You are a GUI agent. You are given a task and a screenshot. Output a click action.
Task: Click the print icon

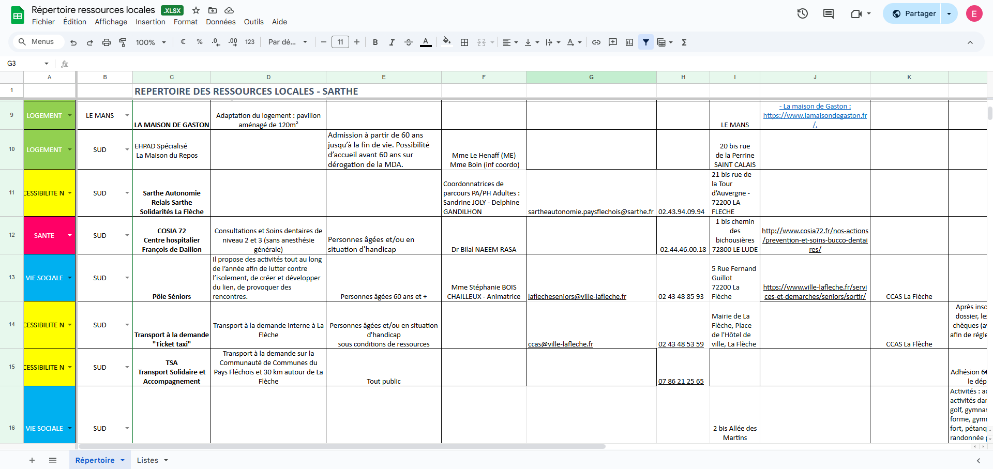point(107,42)
